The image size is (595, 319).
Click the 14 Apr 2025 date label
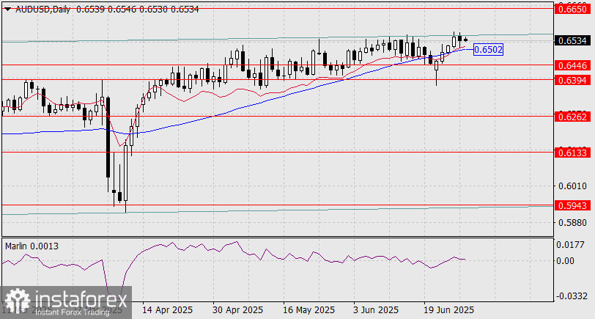(167, 310)
